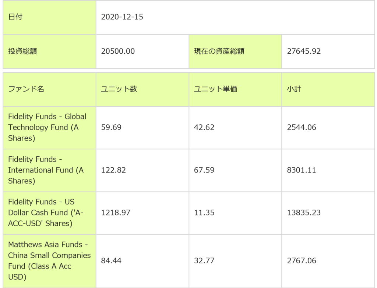Select the 小計 column header
The width and height of the screenshot is (377, 288).
pos(294,89)
